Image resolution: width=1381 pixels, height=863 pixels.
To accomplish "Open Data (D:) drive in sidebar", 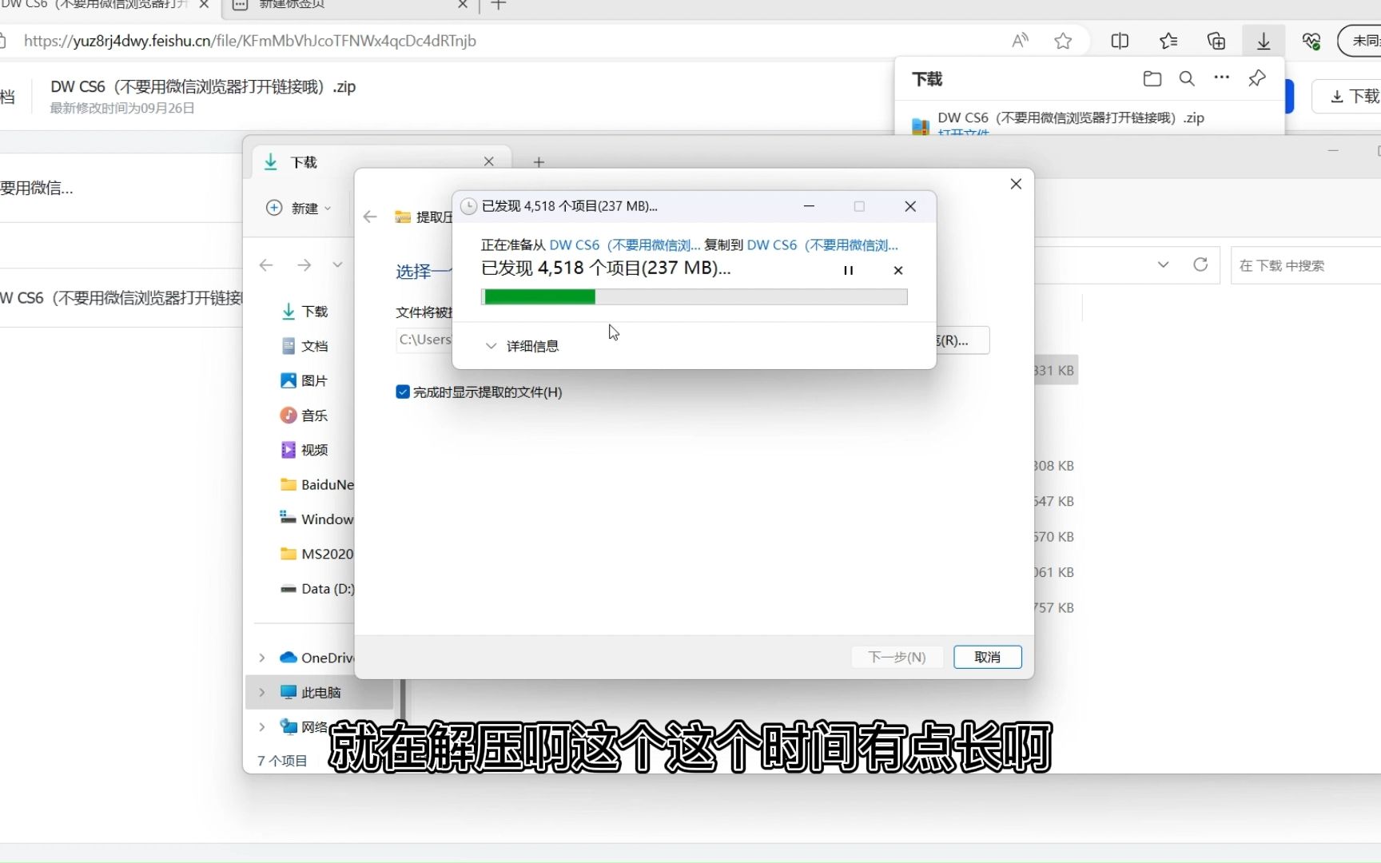I will point(316,588).
